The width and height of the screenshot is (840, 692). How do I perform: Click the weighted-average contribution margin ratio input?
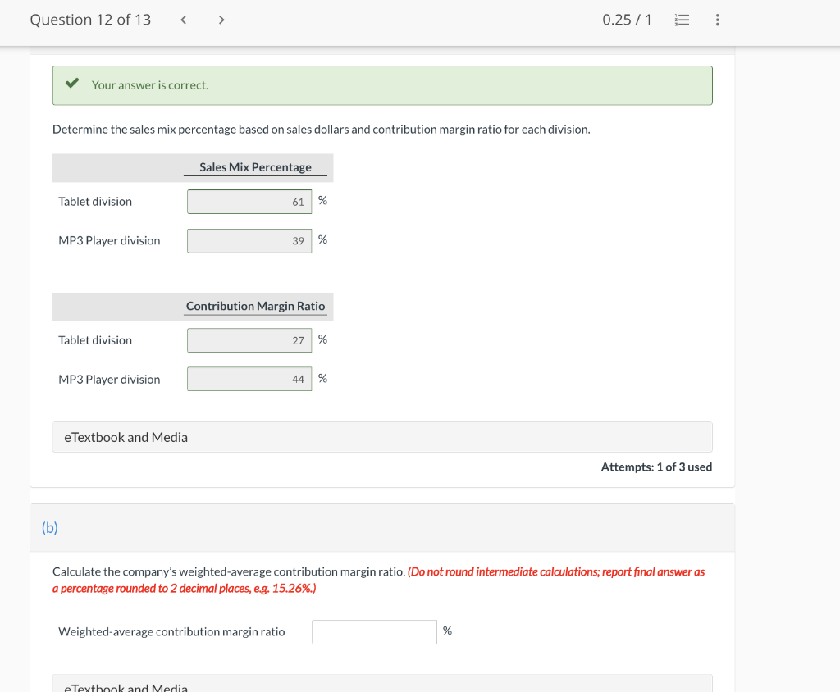tap(374, 632)
